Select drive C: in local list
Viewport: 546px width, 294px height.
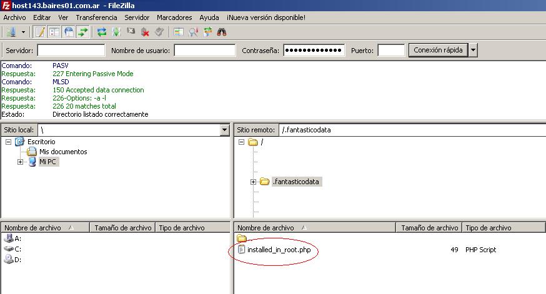pos(13,249)
